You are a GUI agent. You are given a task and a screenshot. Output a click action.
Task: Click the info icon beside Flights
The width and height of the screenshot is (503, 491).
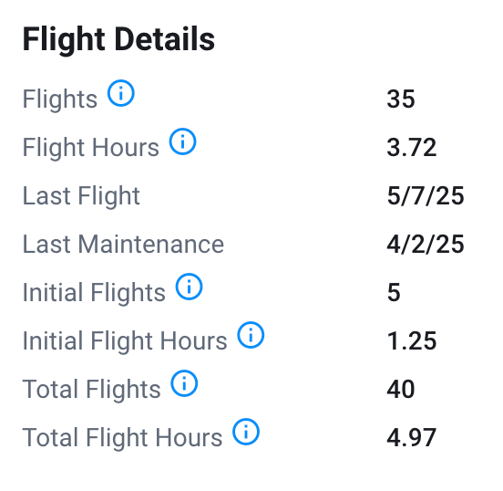coord(121,93)
